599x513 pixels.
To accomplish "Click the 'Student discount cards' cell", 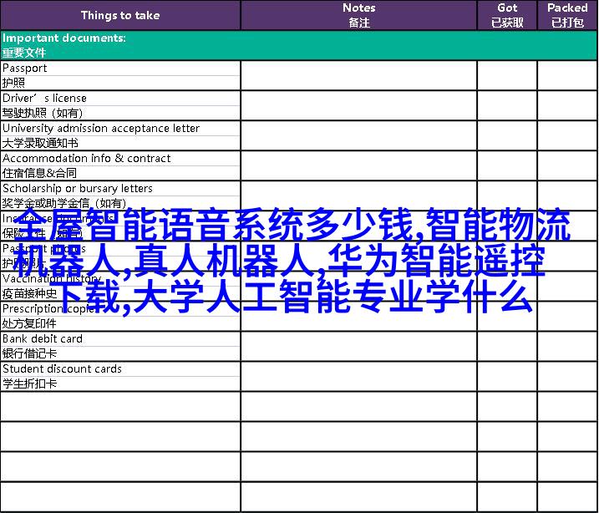I will tap(120, 369).
